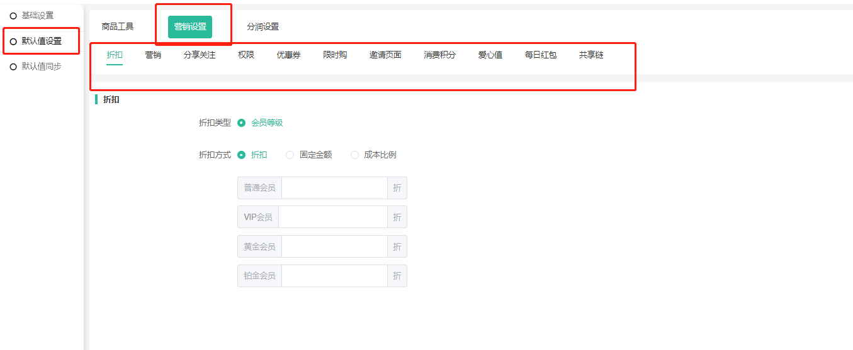
Task: Click the 营销设置 tab button
Action: (190, 26)
